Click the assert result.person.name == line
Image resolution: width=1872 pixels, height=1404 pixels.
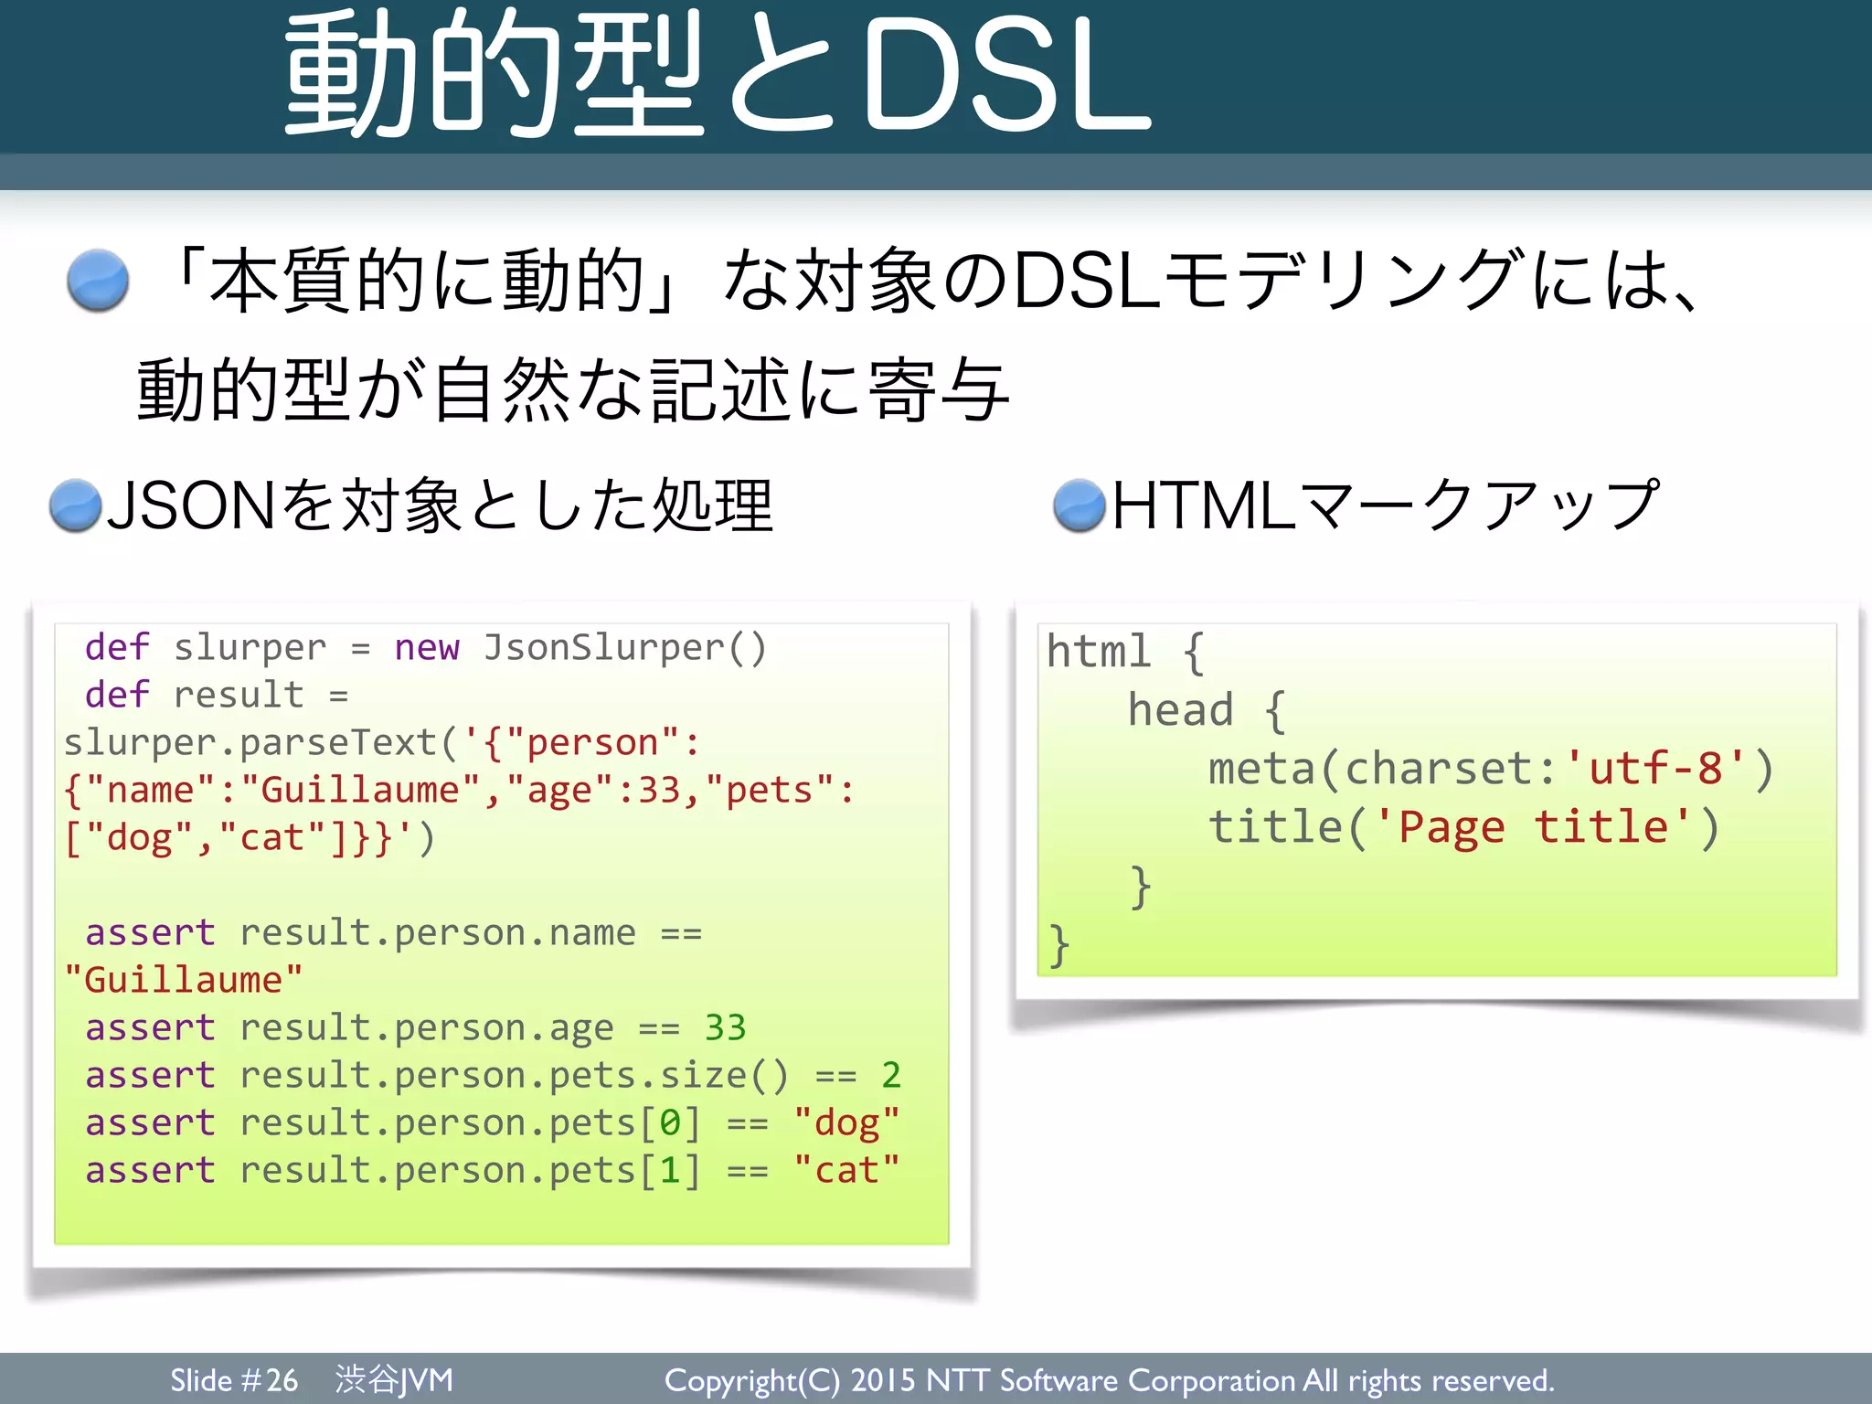pyautogui.click(x=394, y=932)
